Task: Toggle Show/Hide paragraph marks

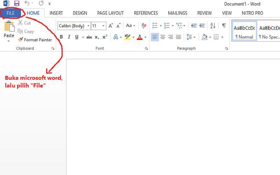Action: click(x=224, y=26)
